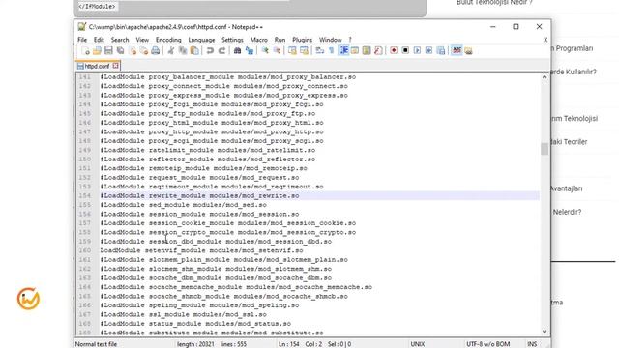Start macro recording with red dot icon
The image size is (619, 348).
point(394,50)
